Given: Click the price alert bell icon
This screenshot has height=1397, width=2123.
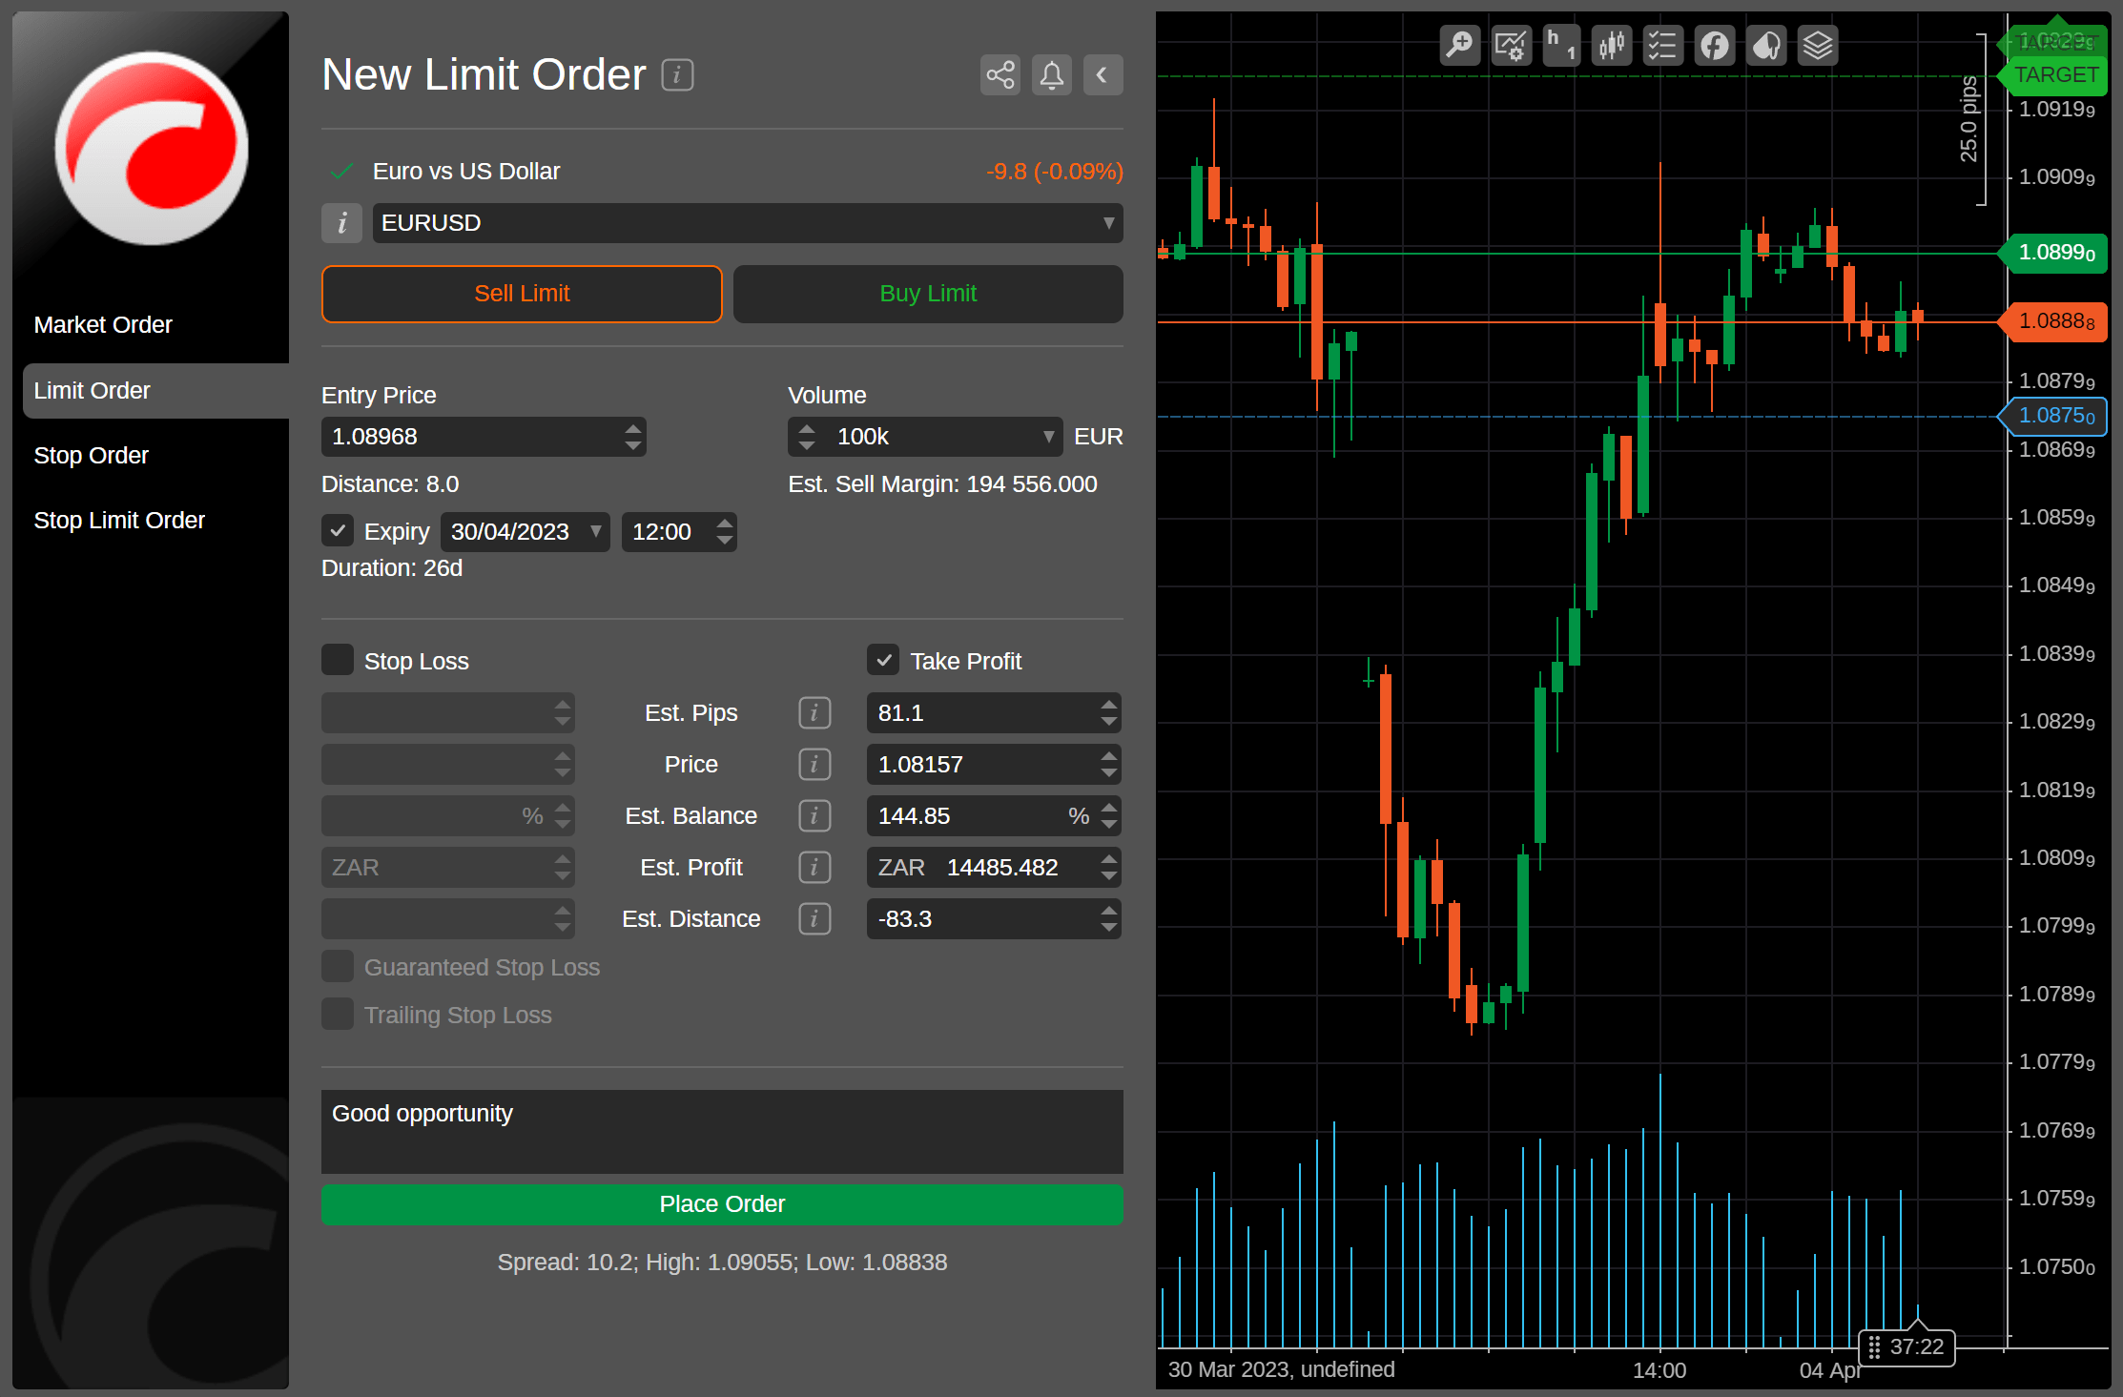Looking at the screenshot, I should pos(1051,74).
